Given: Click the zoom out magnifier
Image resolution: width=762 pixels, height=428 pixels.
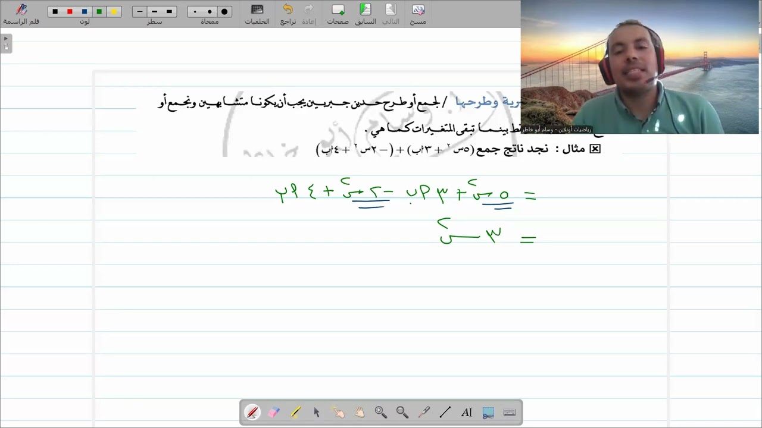Looking at the screenshot, I should tap(402, 412).
